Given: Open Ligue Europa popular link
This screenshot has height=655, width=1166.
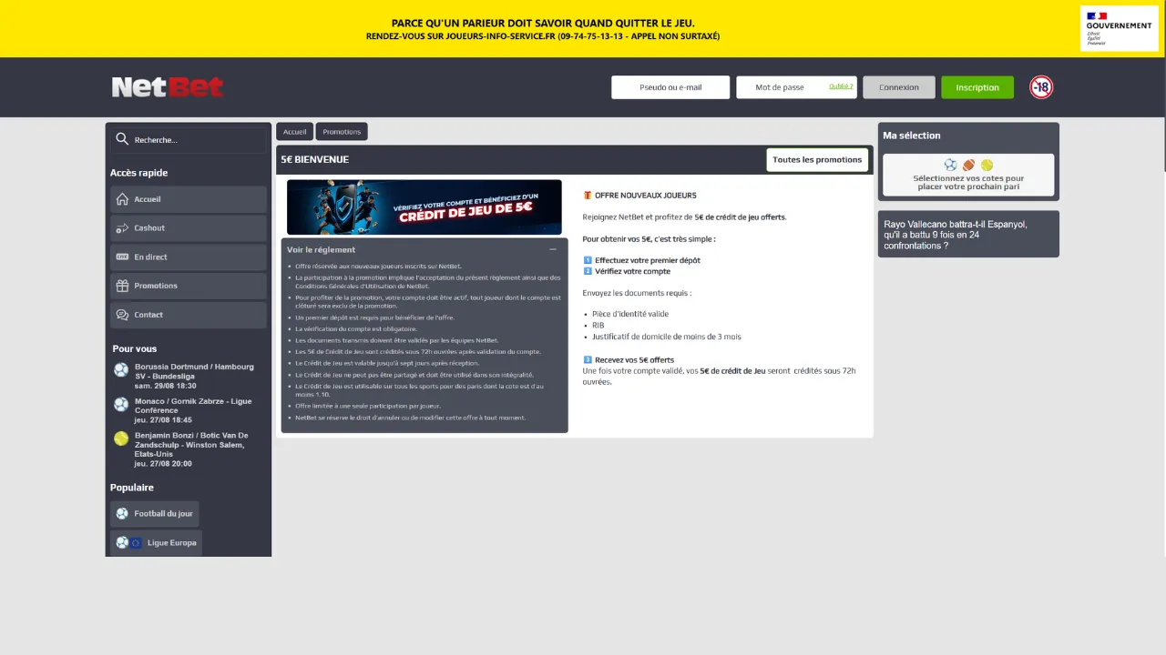Looking at the screenshot, I should click(156, 543).
